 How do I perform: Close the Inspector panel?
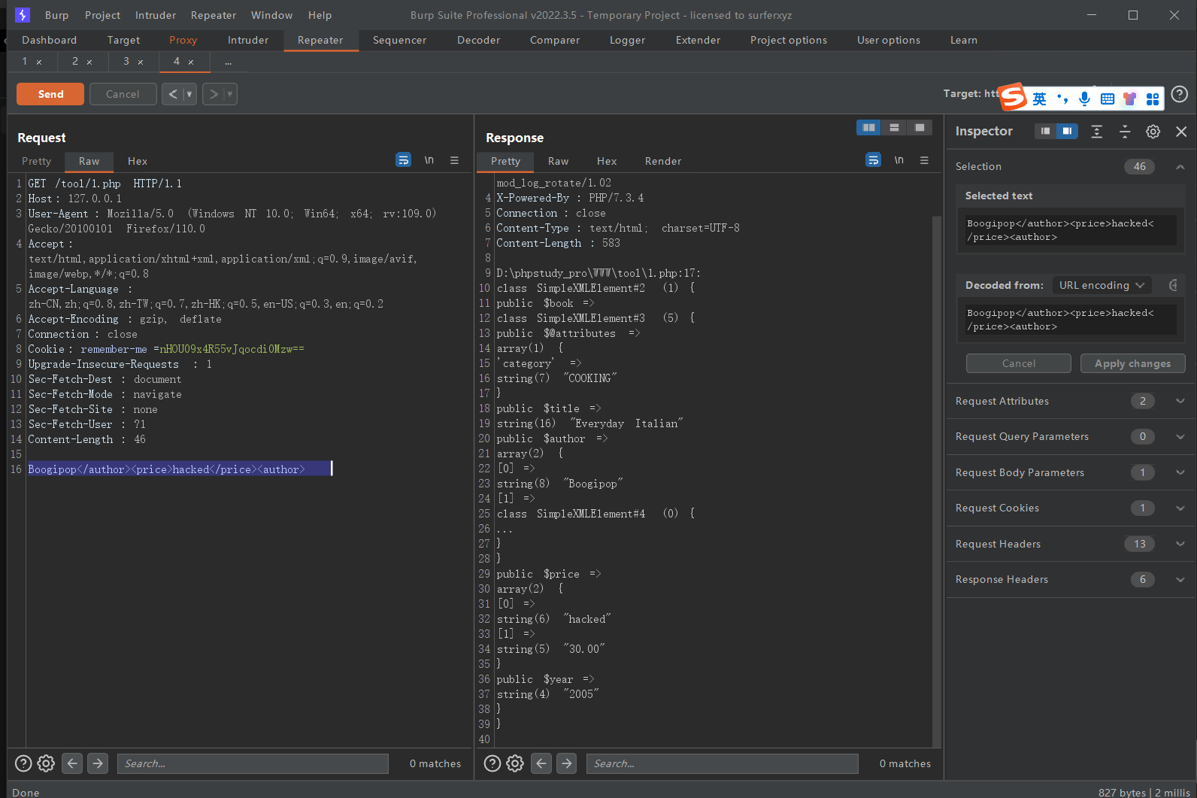point(1181,132)
